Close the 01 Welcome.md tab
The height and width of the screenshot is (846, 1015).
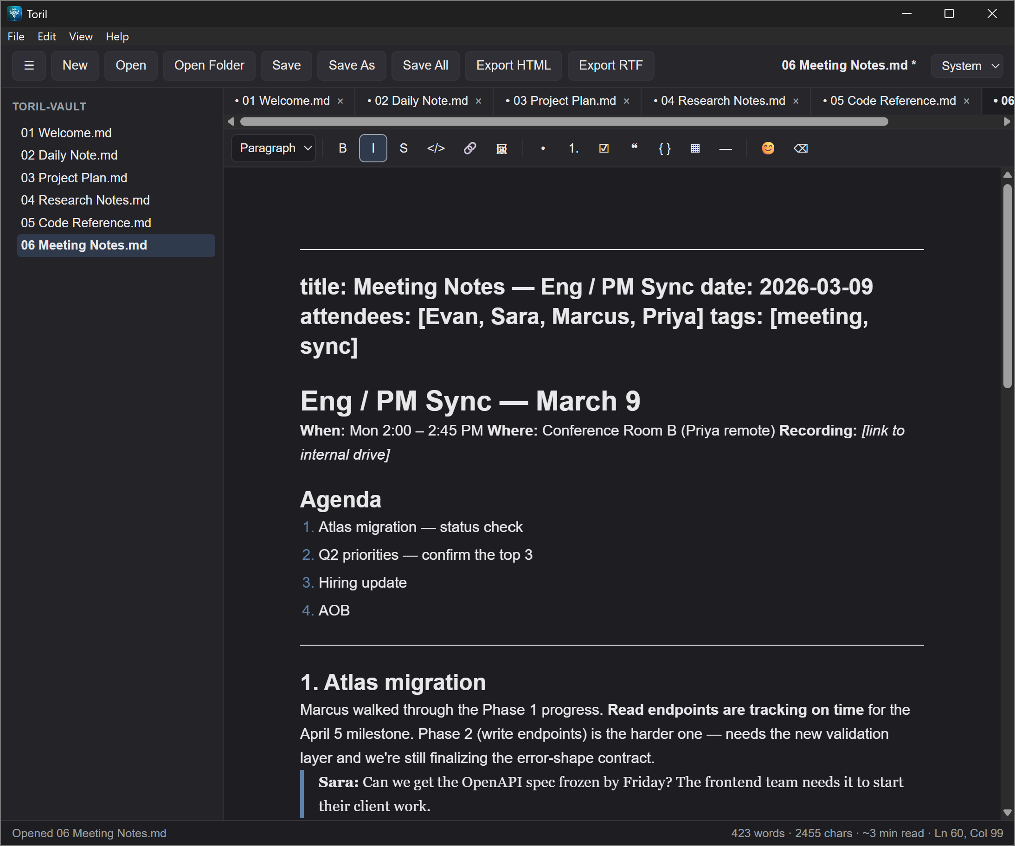(340, 102)
